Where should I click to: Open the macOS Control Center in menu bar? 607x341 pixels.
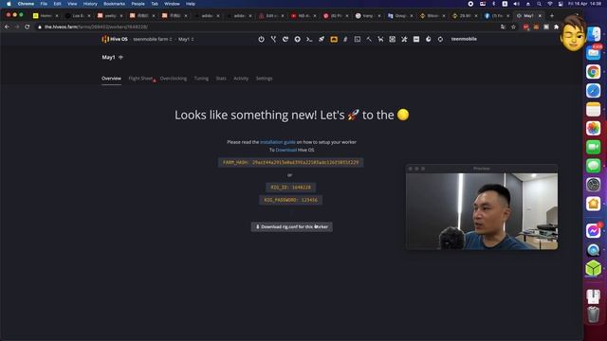(561, 4)
